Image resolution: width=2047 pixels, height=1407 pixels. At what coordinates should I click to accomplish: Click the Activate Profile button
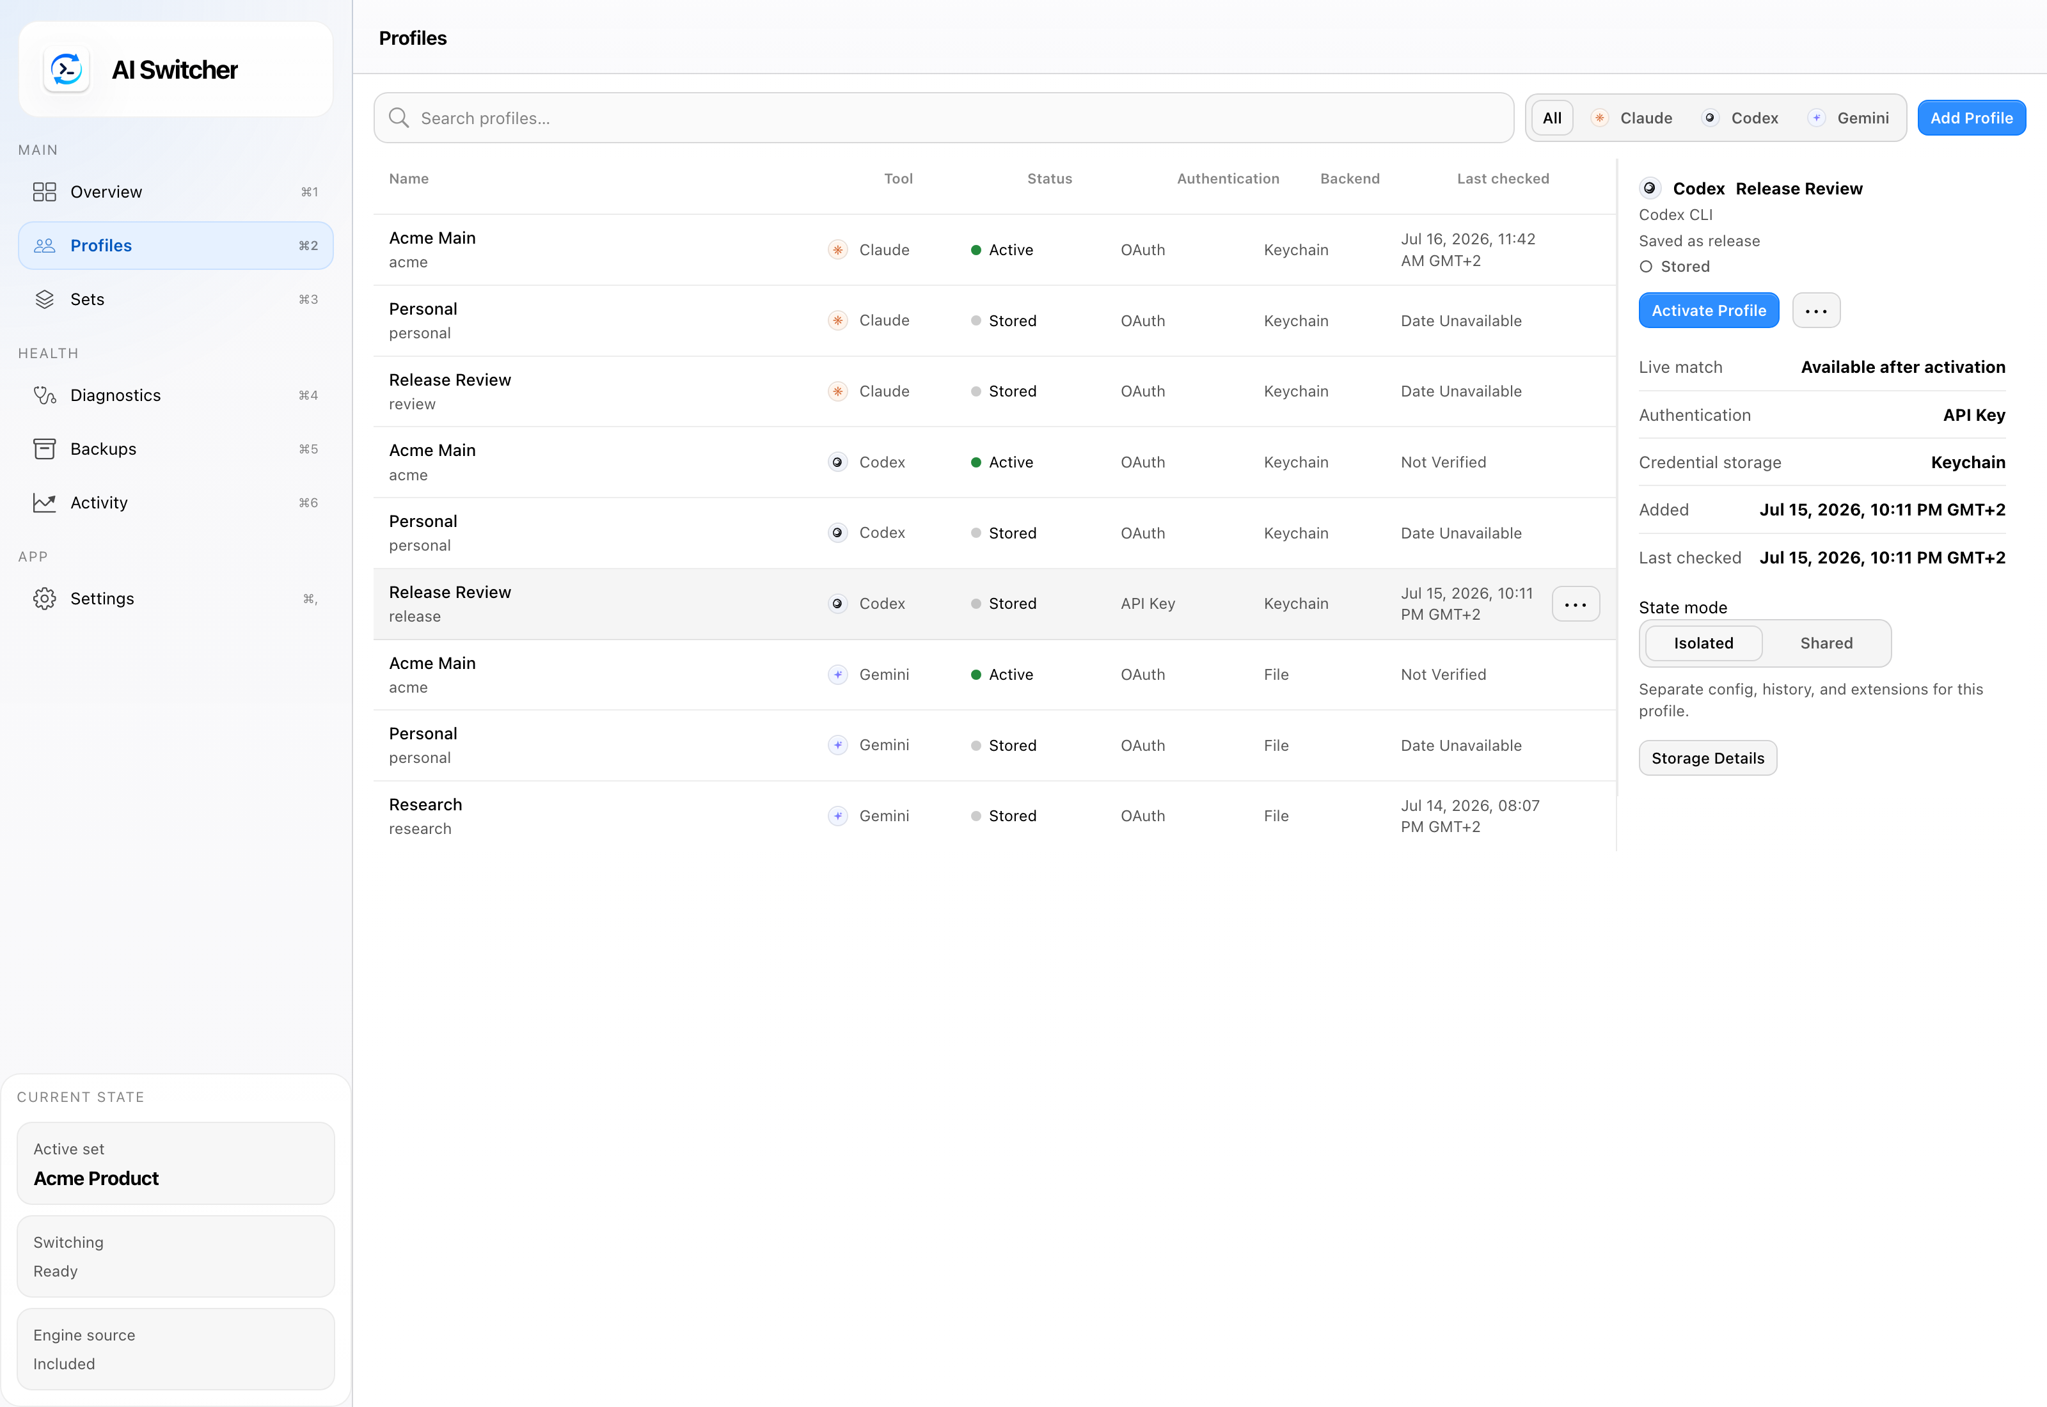tap(1709, 310)
